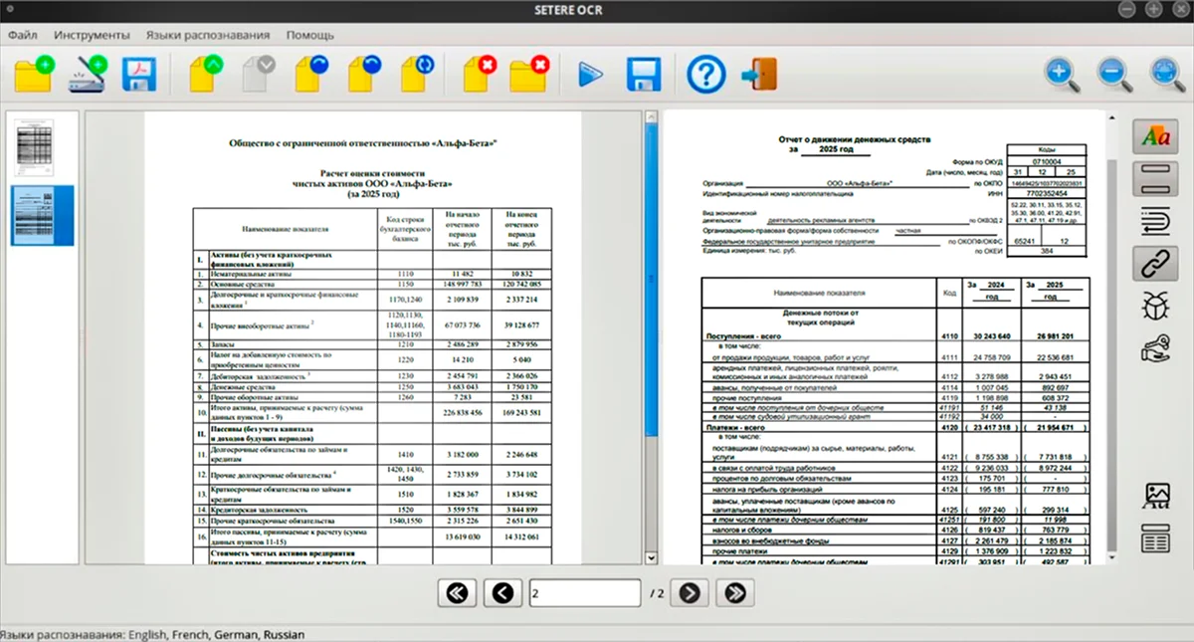Viewport: 1194px width, 642px height.
Task: Click the move page up icon
Action: [x=205, y=75]
